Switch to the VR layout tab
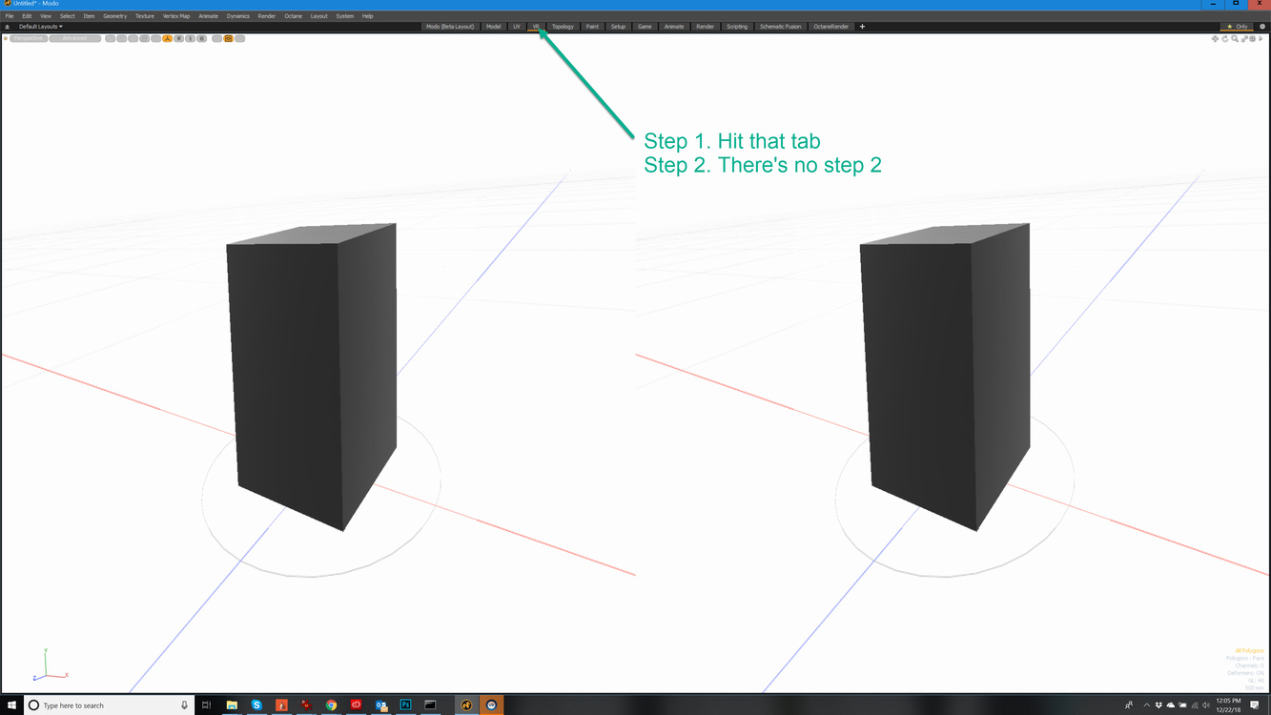This screenshot has width=1271, height=715. (536, 27)
